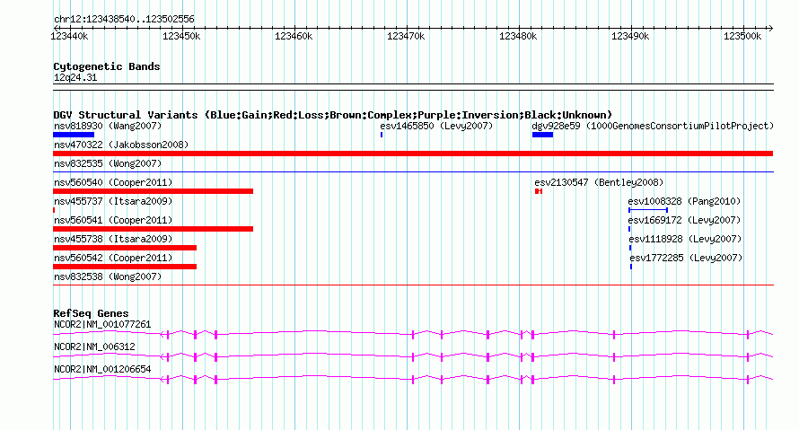Image resolution: width=799 pixels, height=430 pixels.
Task: Click the right arrowhead of the ruler
Action: pyautogui.click(x=770, y=28)
